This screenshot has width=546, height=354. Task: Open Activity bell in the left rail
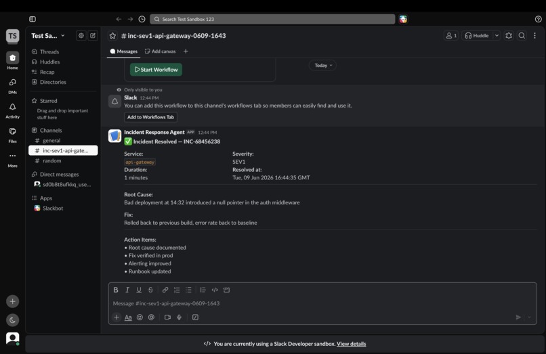click(13, 110)
